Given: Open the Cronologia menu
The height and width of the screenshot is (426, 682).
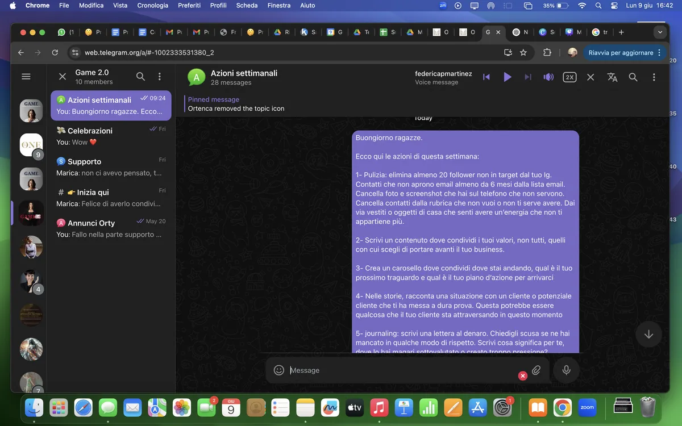Looking at the screenshot, I should tap(153, 5).
